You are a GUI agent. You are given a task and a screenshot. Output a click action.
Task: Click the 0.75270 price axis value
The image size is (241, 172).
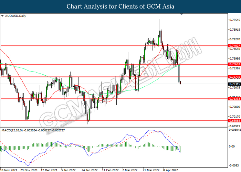235,39
